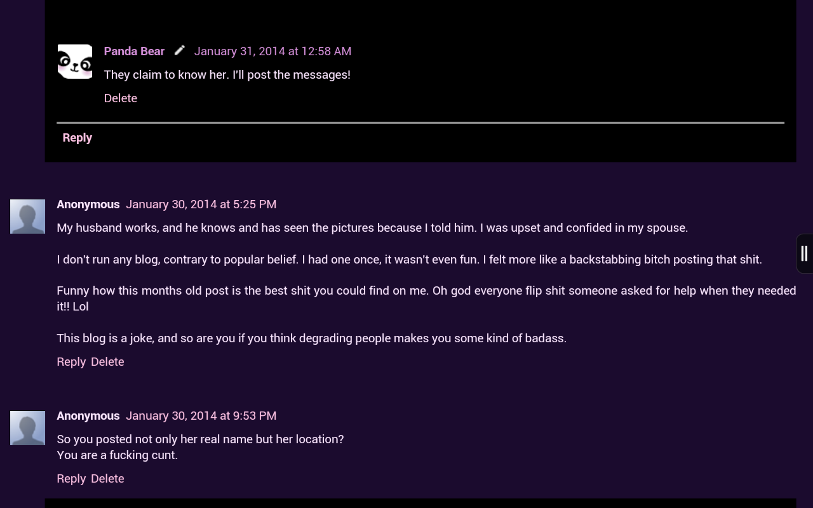Click the 'My husband works' comment paragraph

(x=372, y=227)
